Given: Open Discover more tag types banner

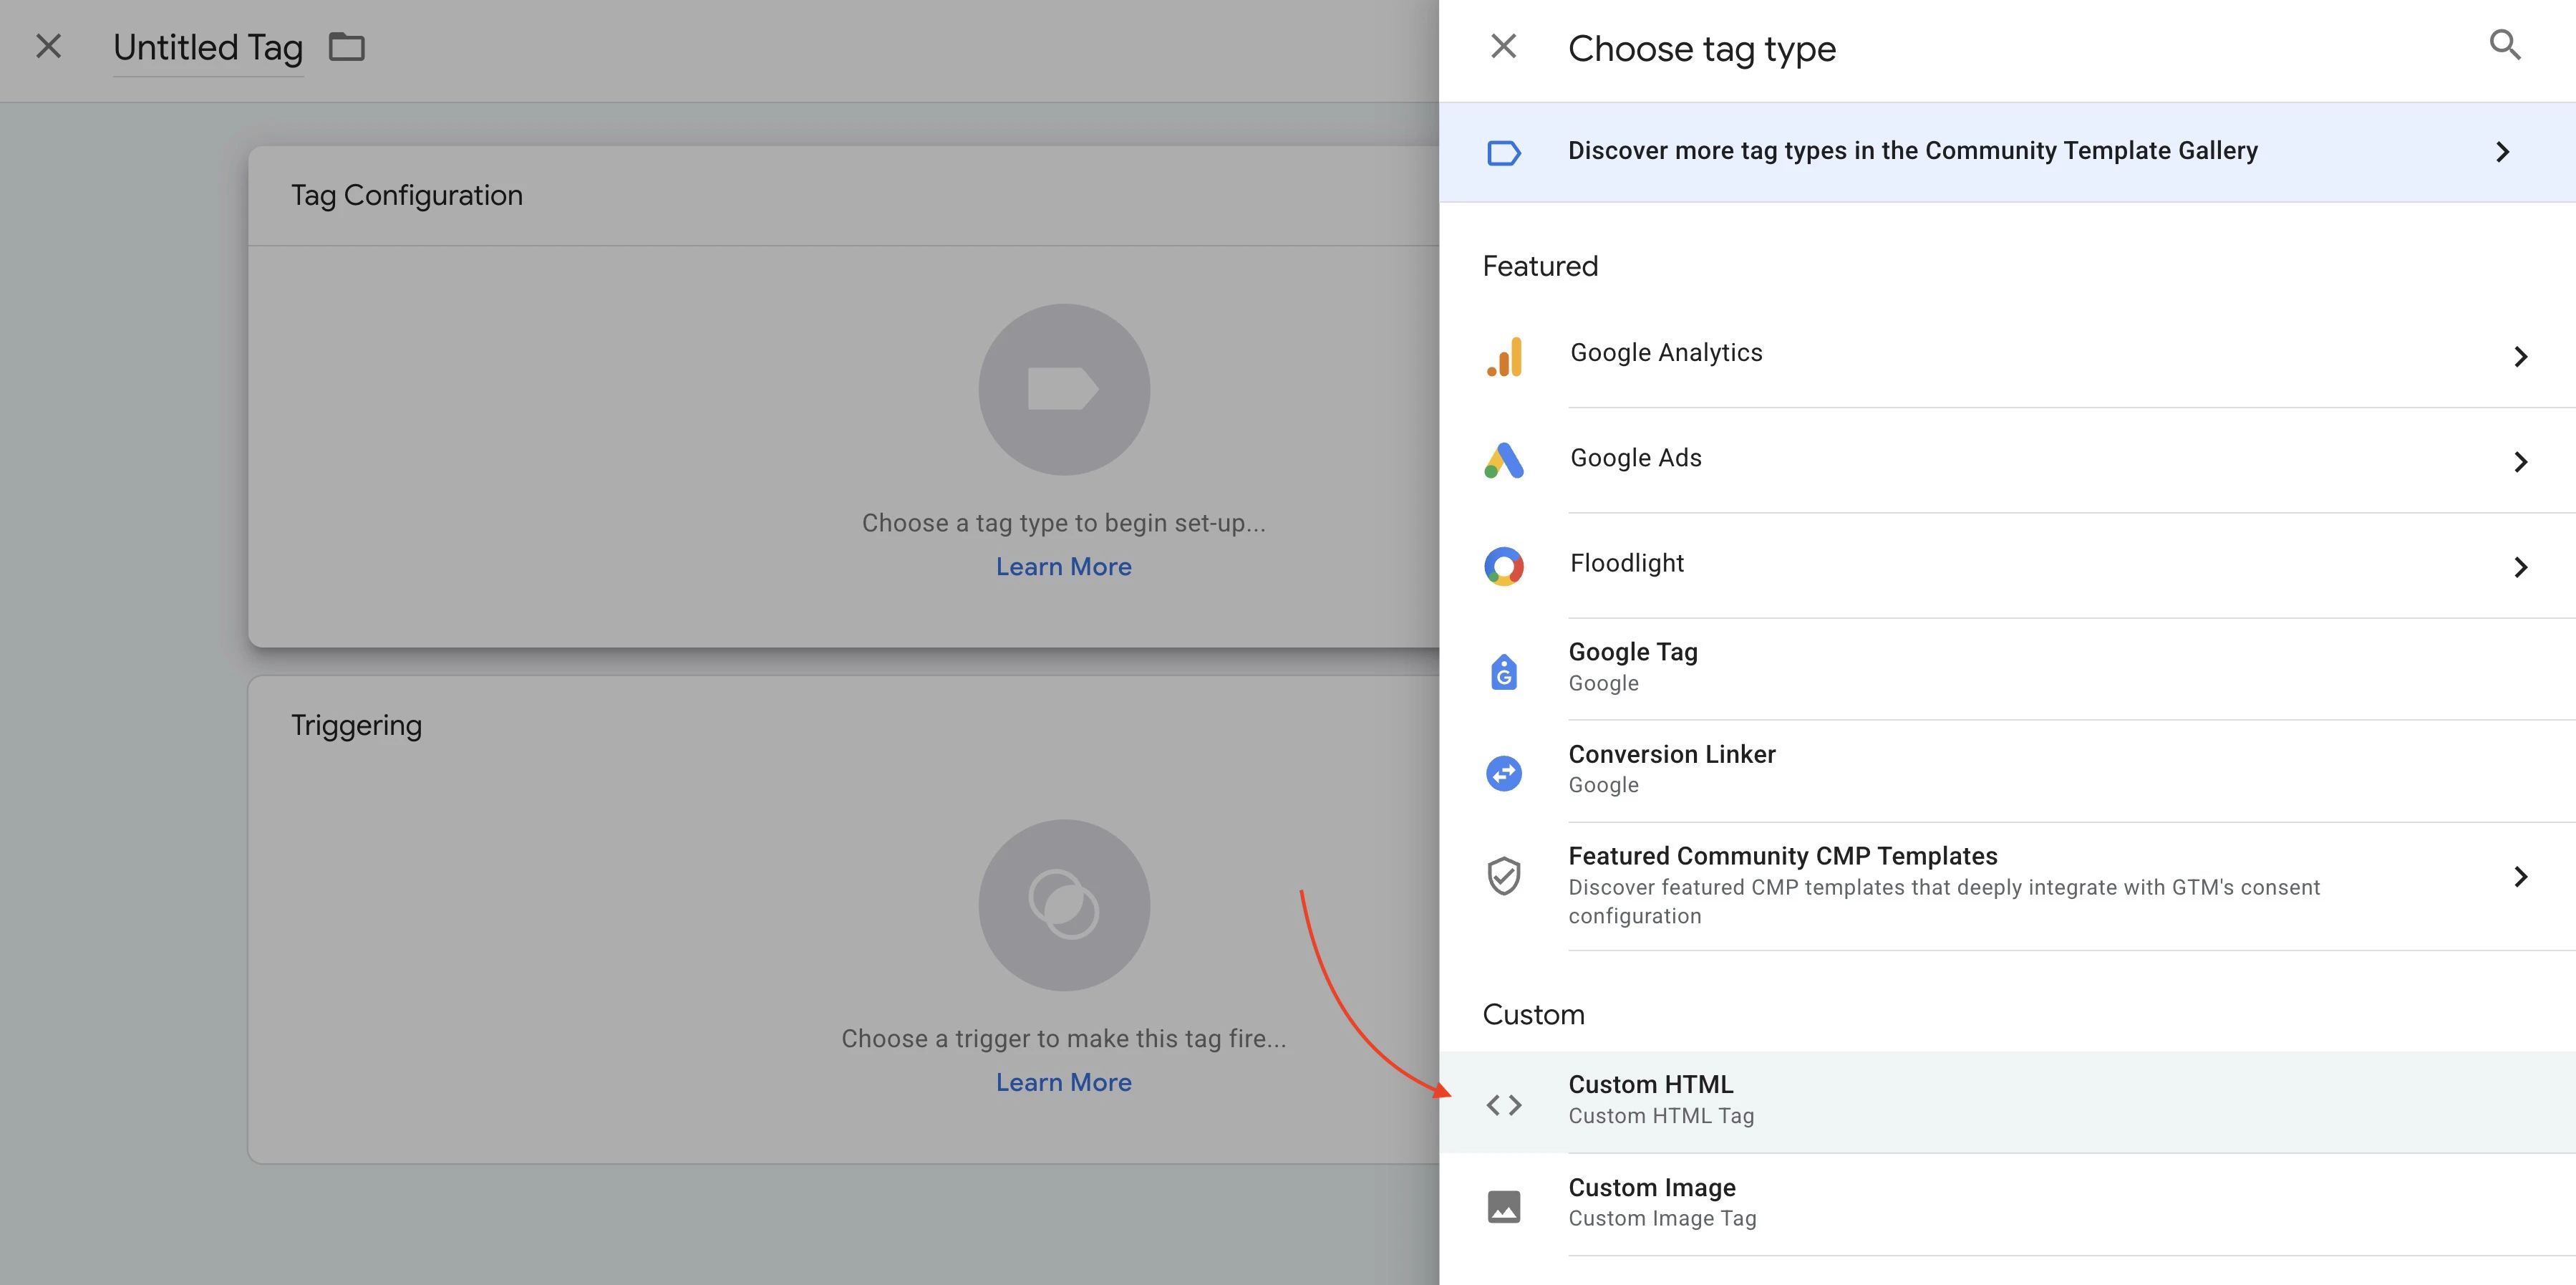Looking at the screenshot, I should tap(2007, 152).
